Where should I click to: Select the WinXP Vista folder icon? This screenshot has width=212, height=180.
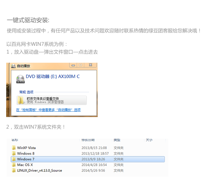coord(14,148)
